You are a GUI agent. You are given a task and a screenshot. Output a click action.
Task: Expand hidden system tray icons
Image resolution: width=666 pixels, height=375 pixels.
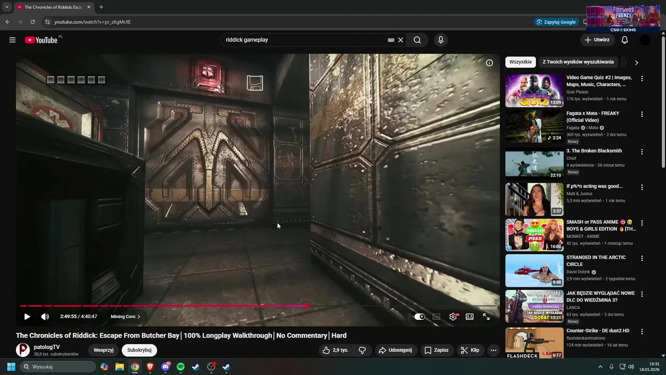(x=600, y=367)
